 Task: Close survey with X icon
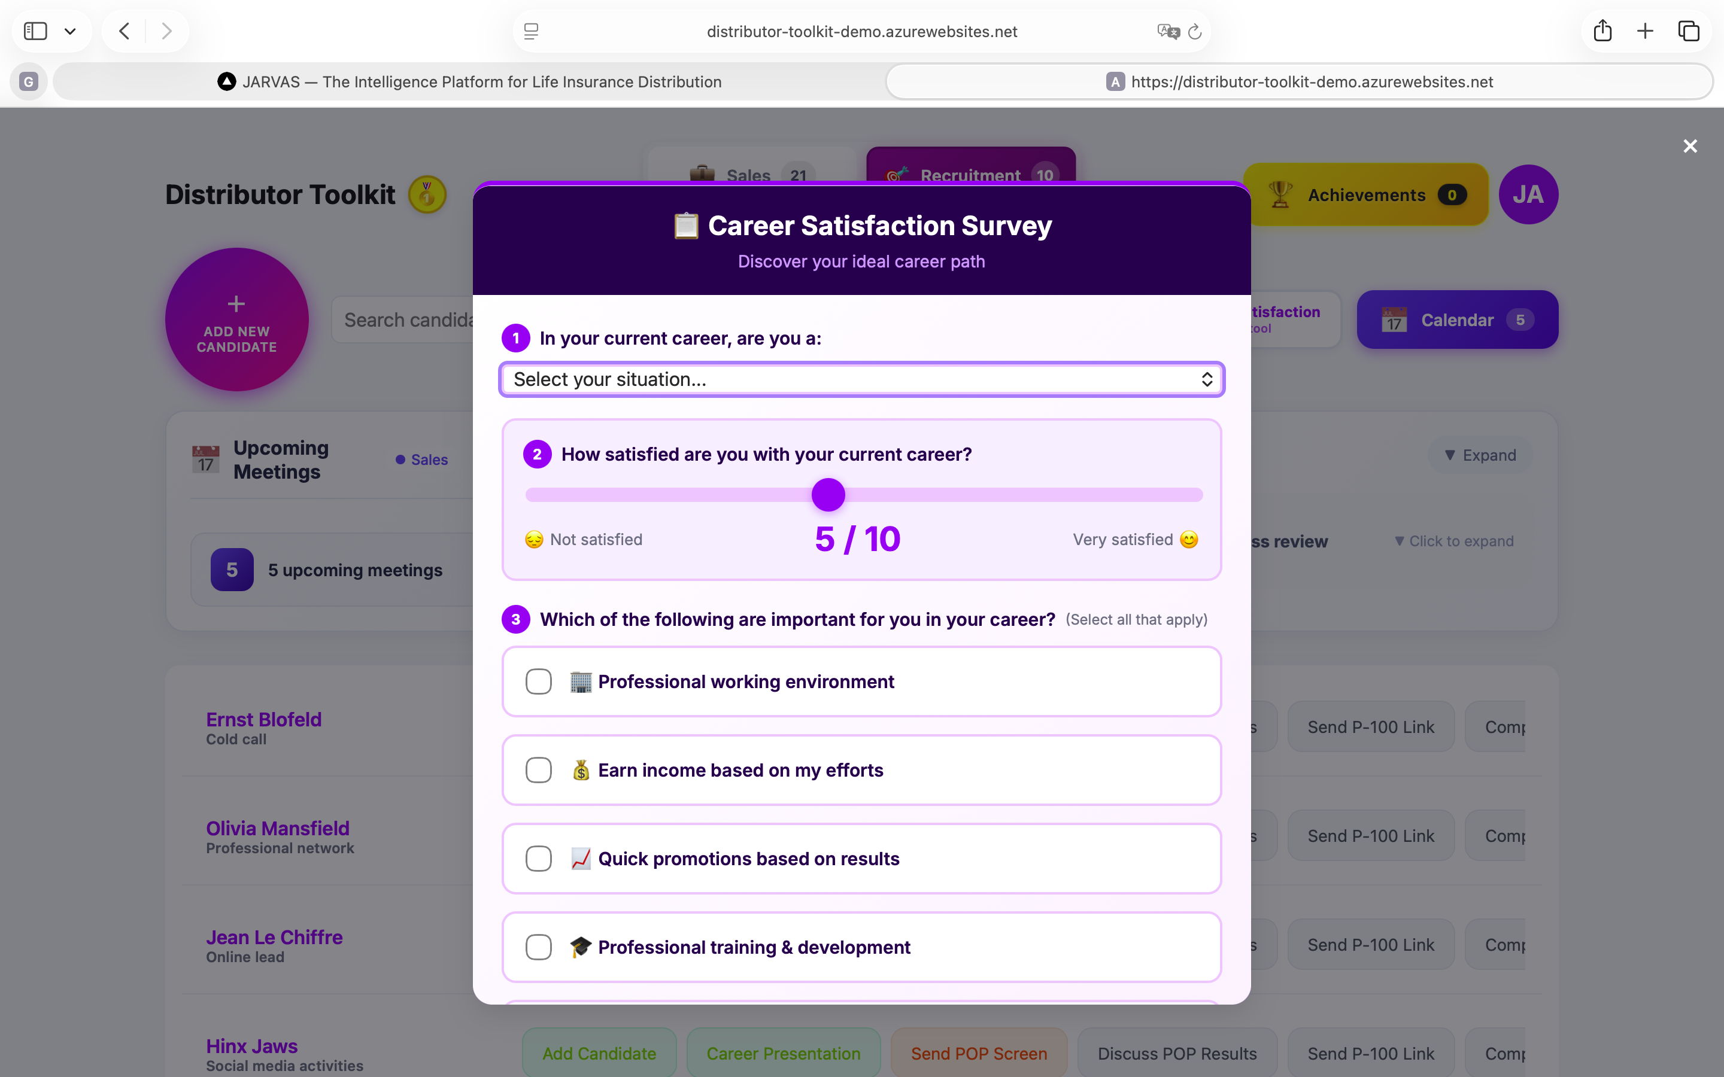[1690, 146]
